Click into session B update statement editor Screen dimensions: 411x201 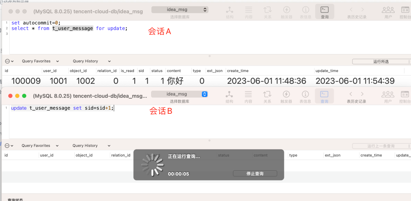[62, 108]
